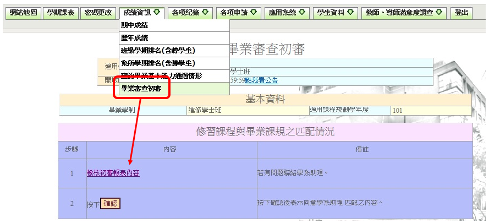Expand the 學生資料 dropdown menu
The width and height of the screenshot is (489, 223).
[x=336, y=13]
